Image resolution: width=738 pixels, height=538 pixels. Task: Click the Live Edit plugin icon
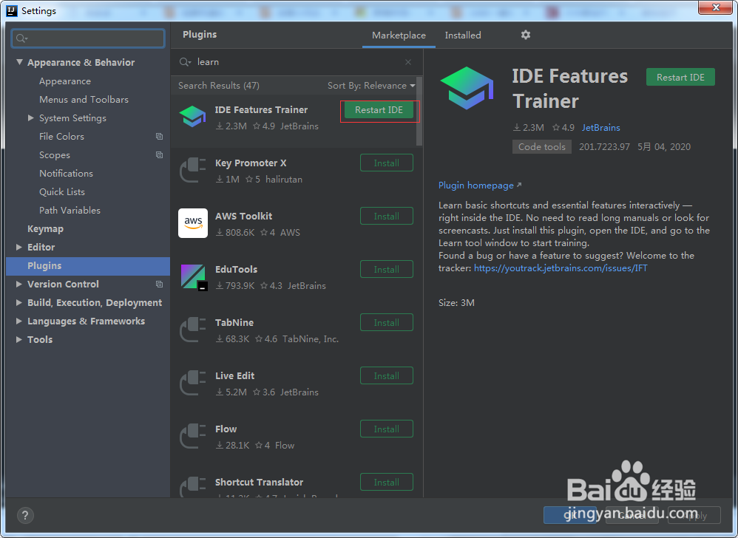coord(193,382)
